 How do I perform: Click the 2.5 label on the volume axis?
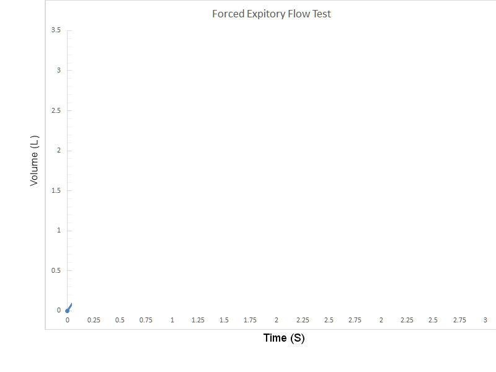coord(56,110)
